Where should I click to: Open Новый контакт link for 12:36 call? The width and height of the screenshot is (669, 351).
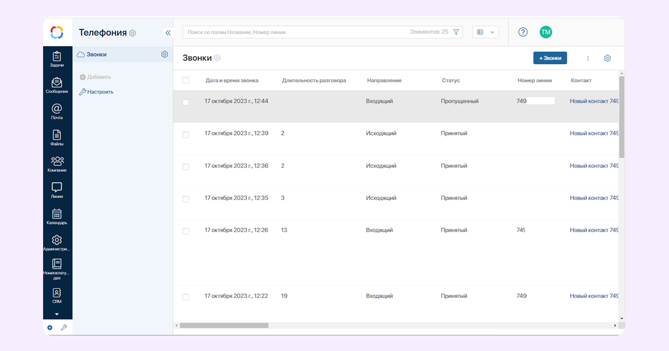[594, 166]
